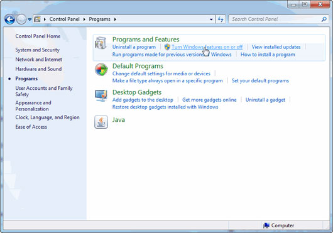
Task: Open Network and Internet category
Action: [x=39, y=60]
